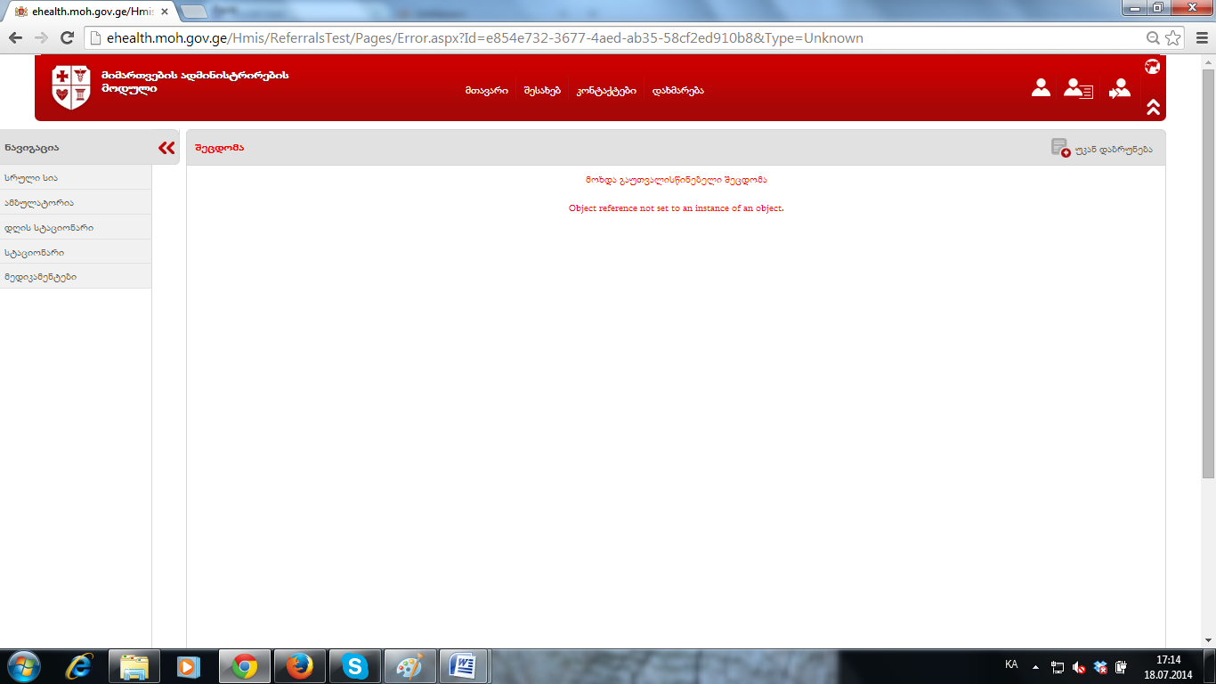Click the globe language icon
Image resolution: width=1216 pixels, height=684 pixels.
1152,66
